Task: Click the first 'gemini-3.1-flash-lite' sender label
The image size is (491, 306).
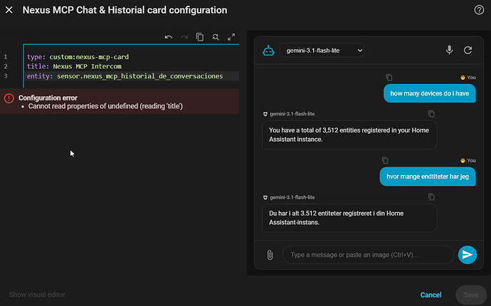Action: coord(292,114)
